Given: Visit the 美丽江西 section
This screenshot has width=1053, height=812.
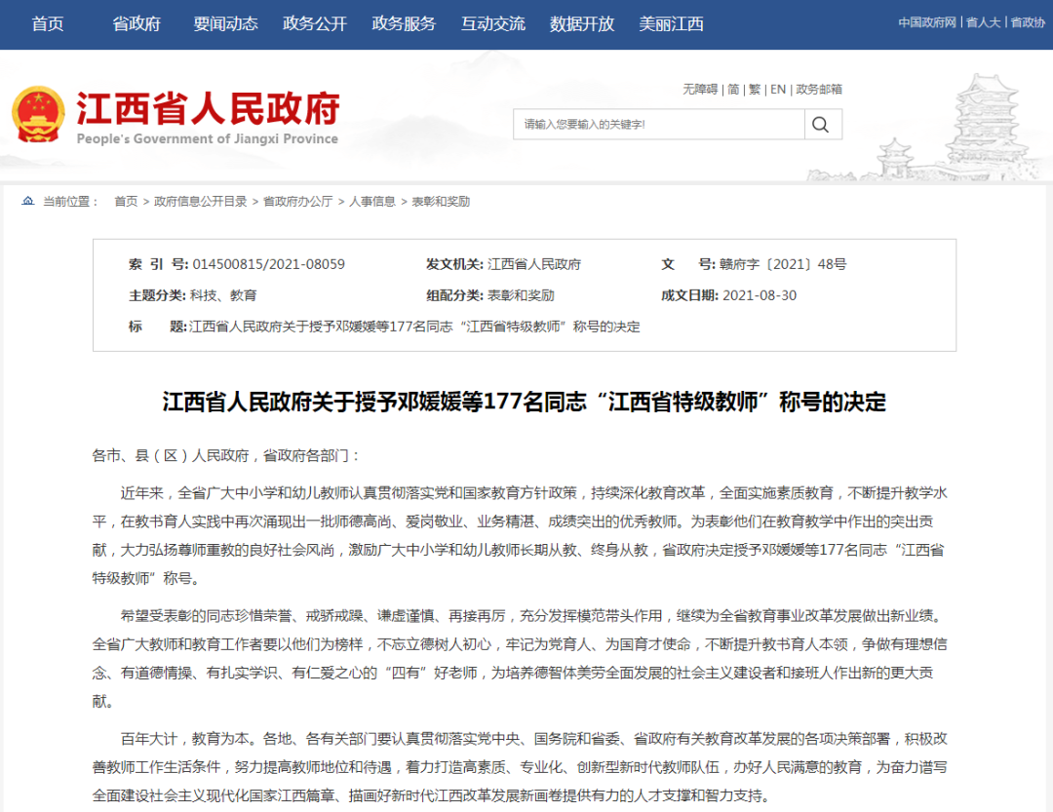Looking at the screenshot, I should [x=671, y=24].
